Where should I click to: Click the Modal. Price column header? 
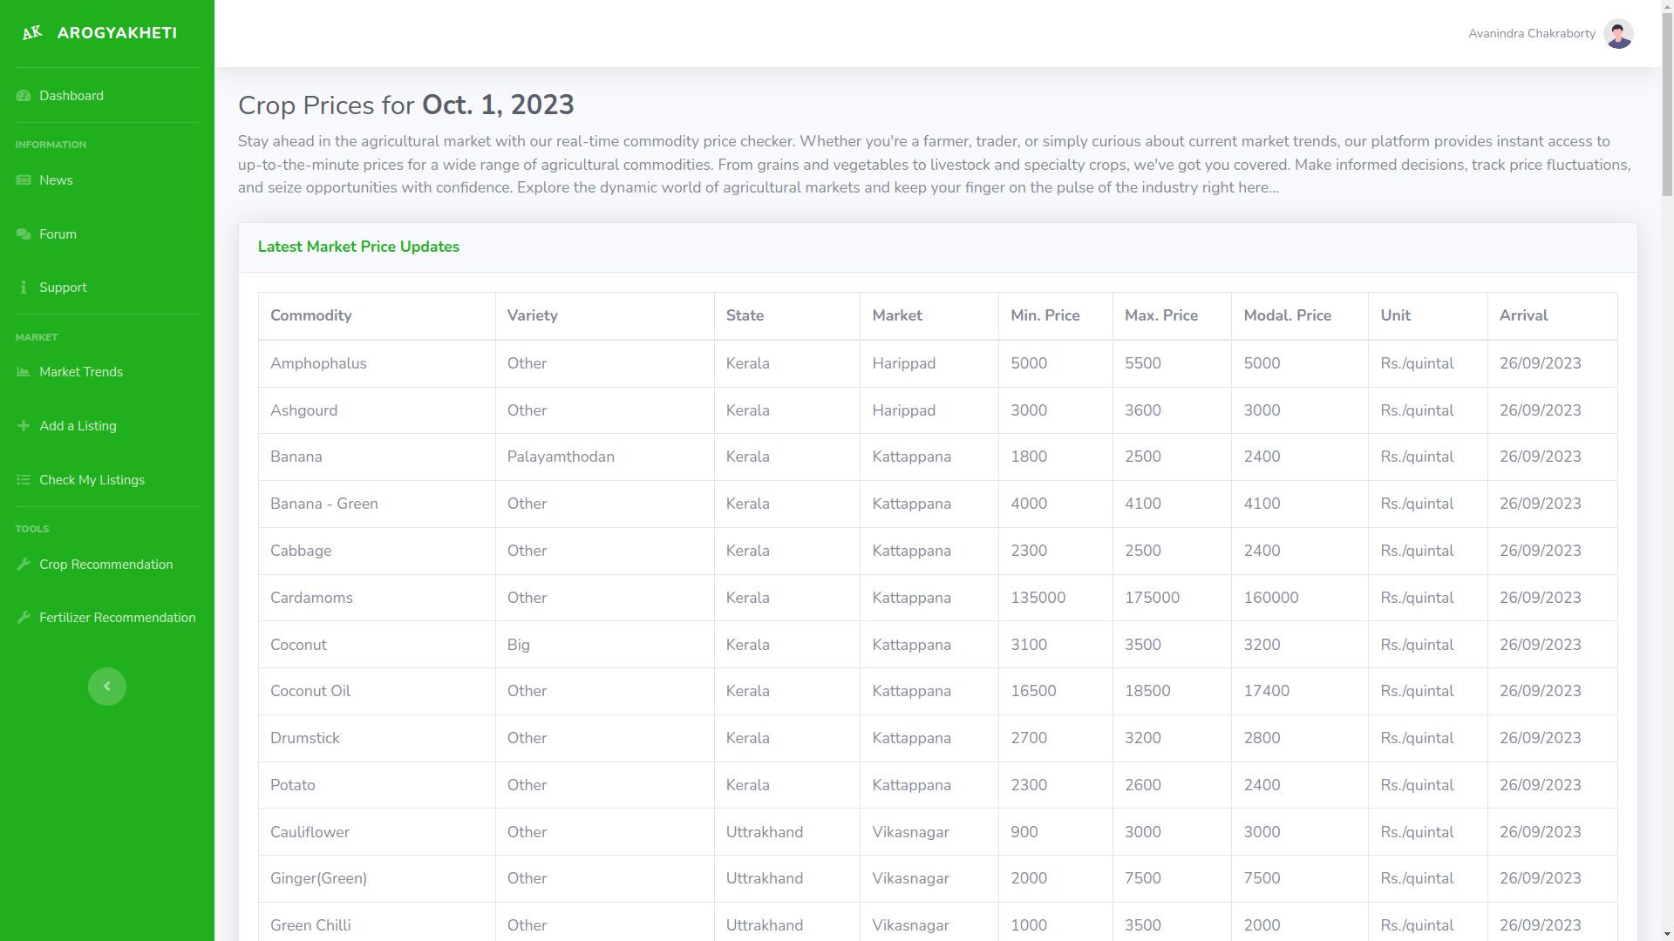pyautogui.click(x=1287, y=315)
